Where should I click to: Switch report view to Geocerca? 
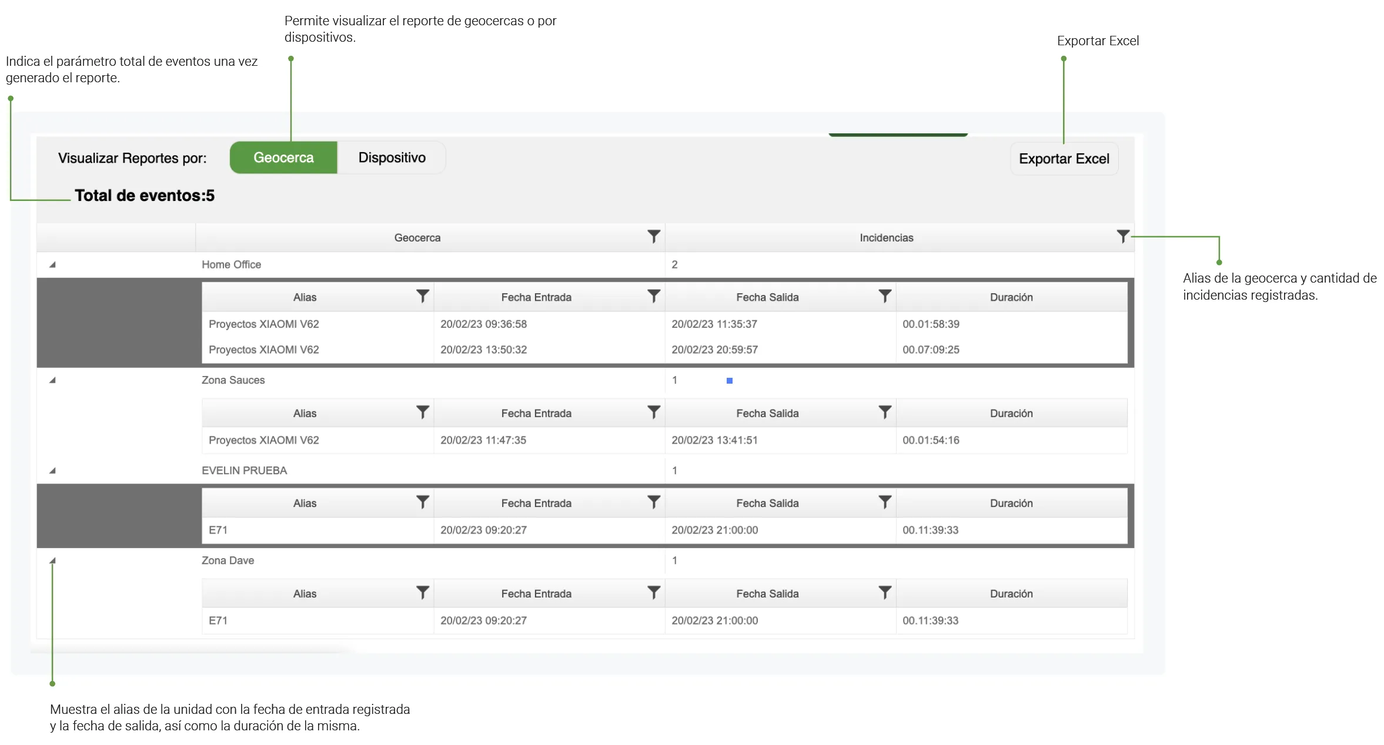[x=283, y=157]
